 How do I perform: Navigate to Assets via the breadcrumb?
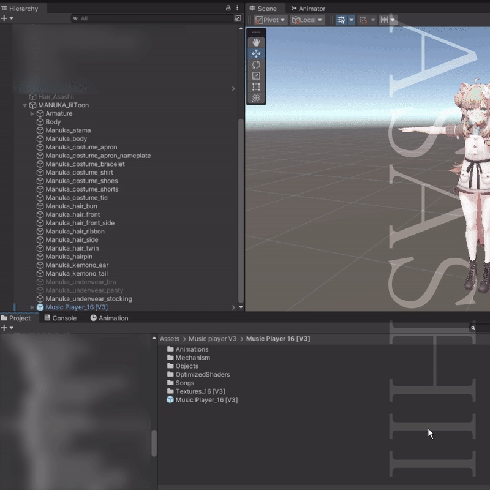(x=170, y=338)
